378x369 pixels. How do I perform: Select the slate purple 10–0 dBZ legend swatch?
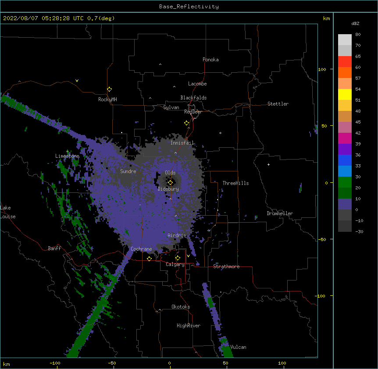(345, 204)
